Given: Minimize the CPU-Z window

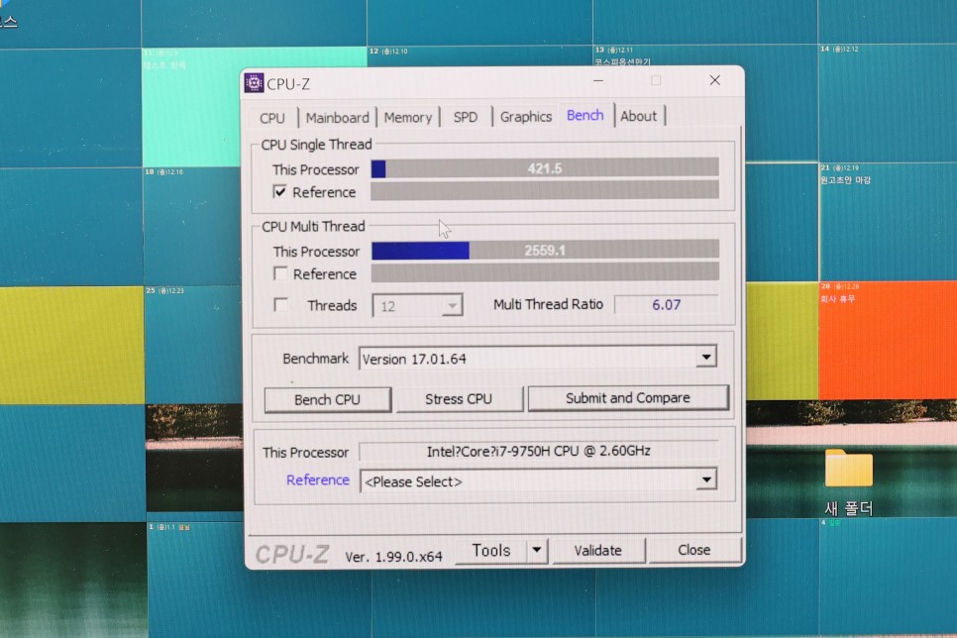Looking at the screenshot, I should pos(598,80).
